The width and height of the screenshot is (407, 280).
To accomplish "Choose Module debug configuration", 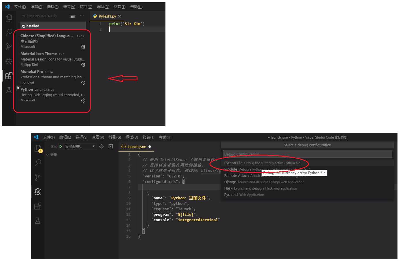I will [307, 169].
